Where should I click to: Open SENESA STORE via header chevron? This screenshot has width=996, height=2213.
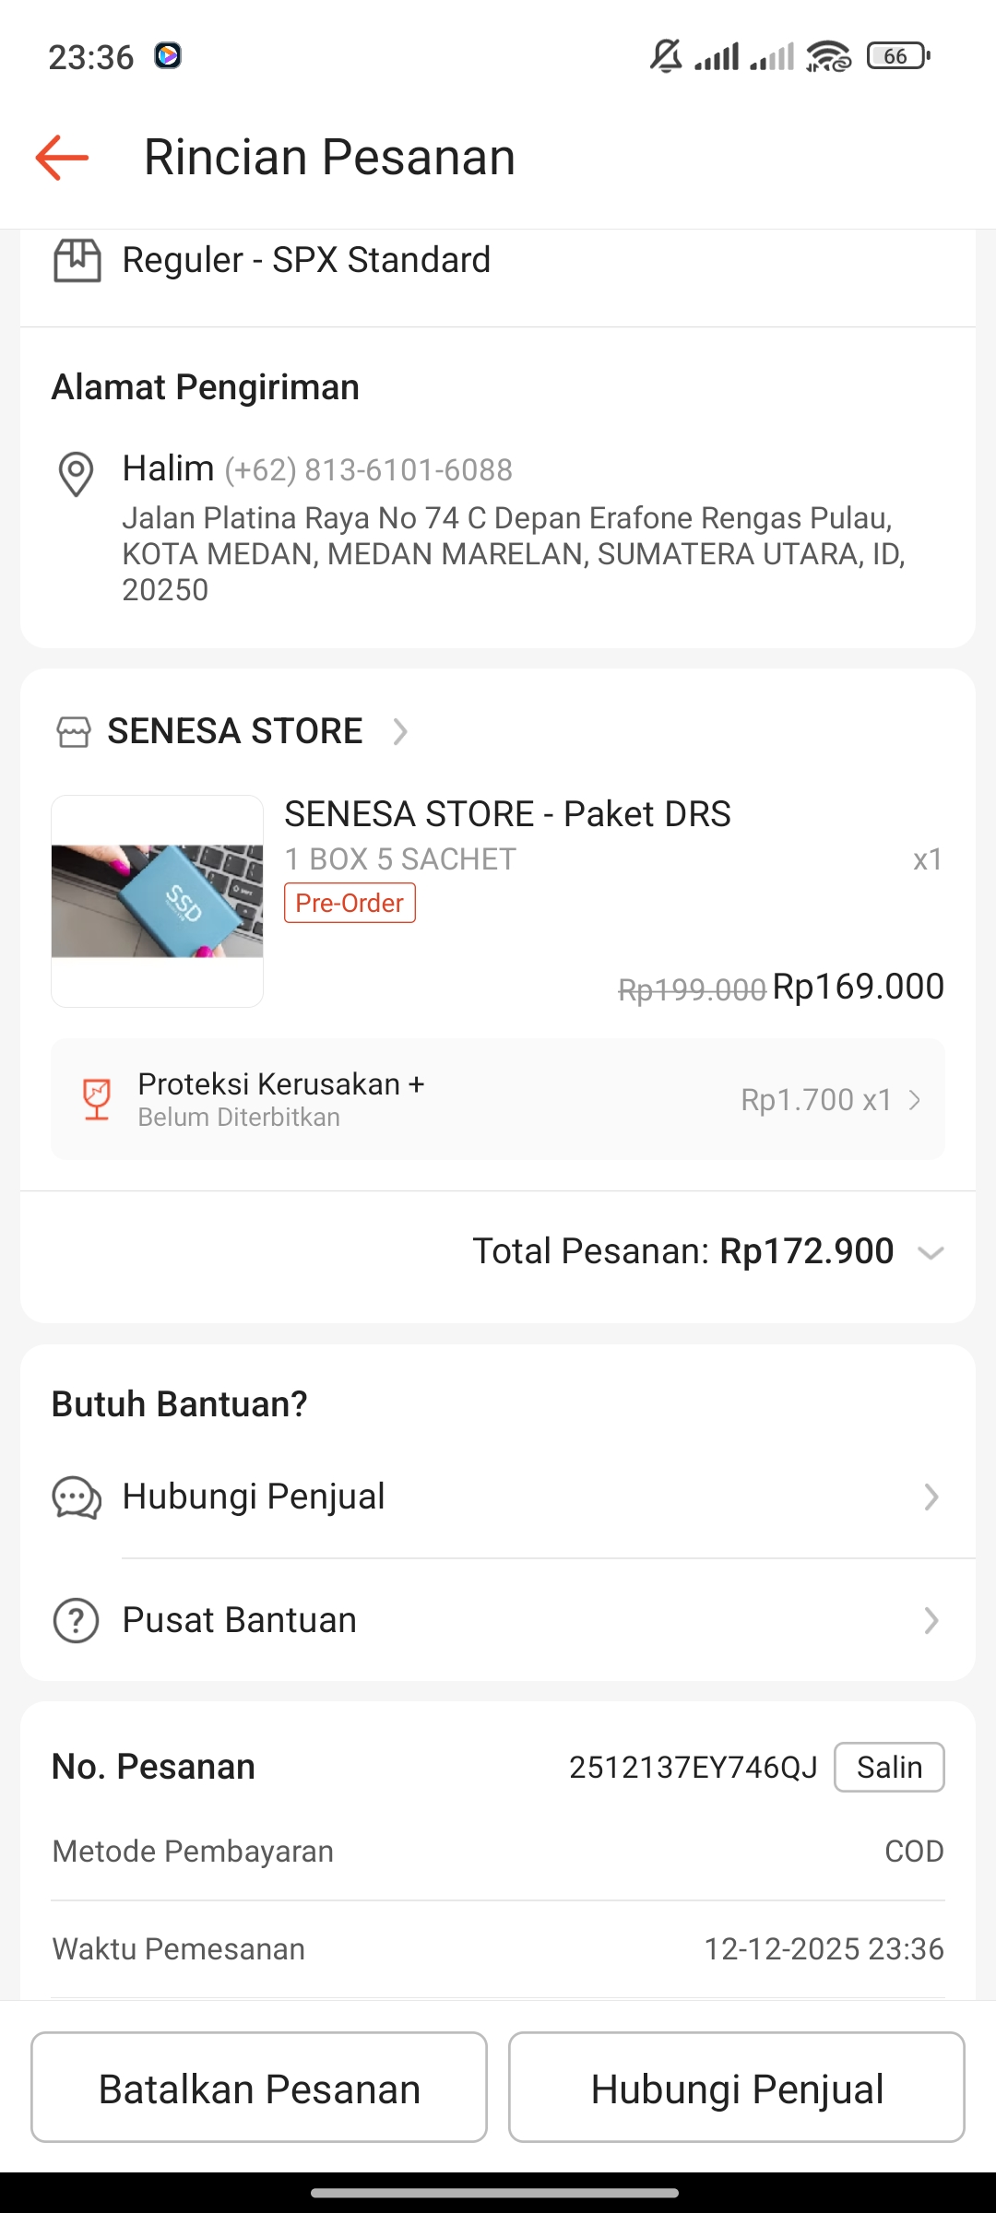tap(400, 732)
